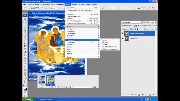Click the Пуск start button
Image resolution: width=180 pixels, height=101 pixels.
[28, 99]
